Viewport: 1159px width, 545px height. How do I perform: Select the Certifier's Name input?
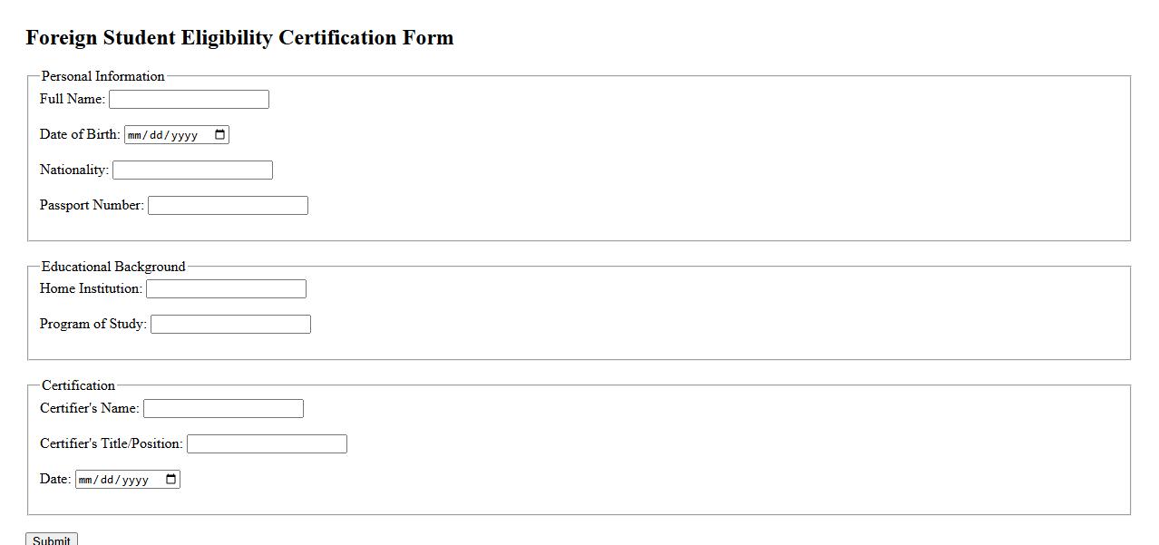(x=223, y=409)
